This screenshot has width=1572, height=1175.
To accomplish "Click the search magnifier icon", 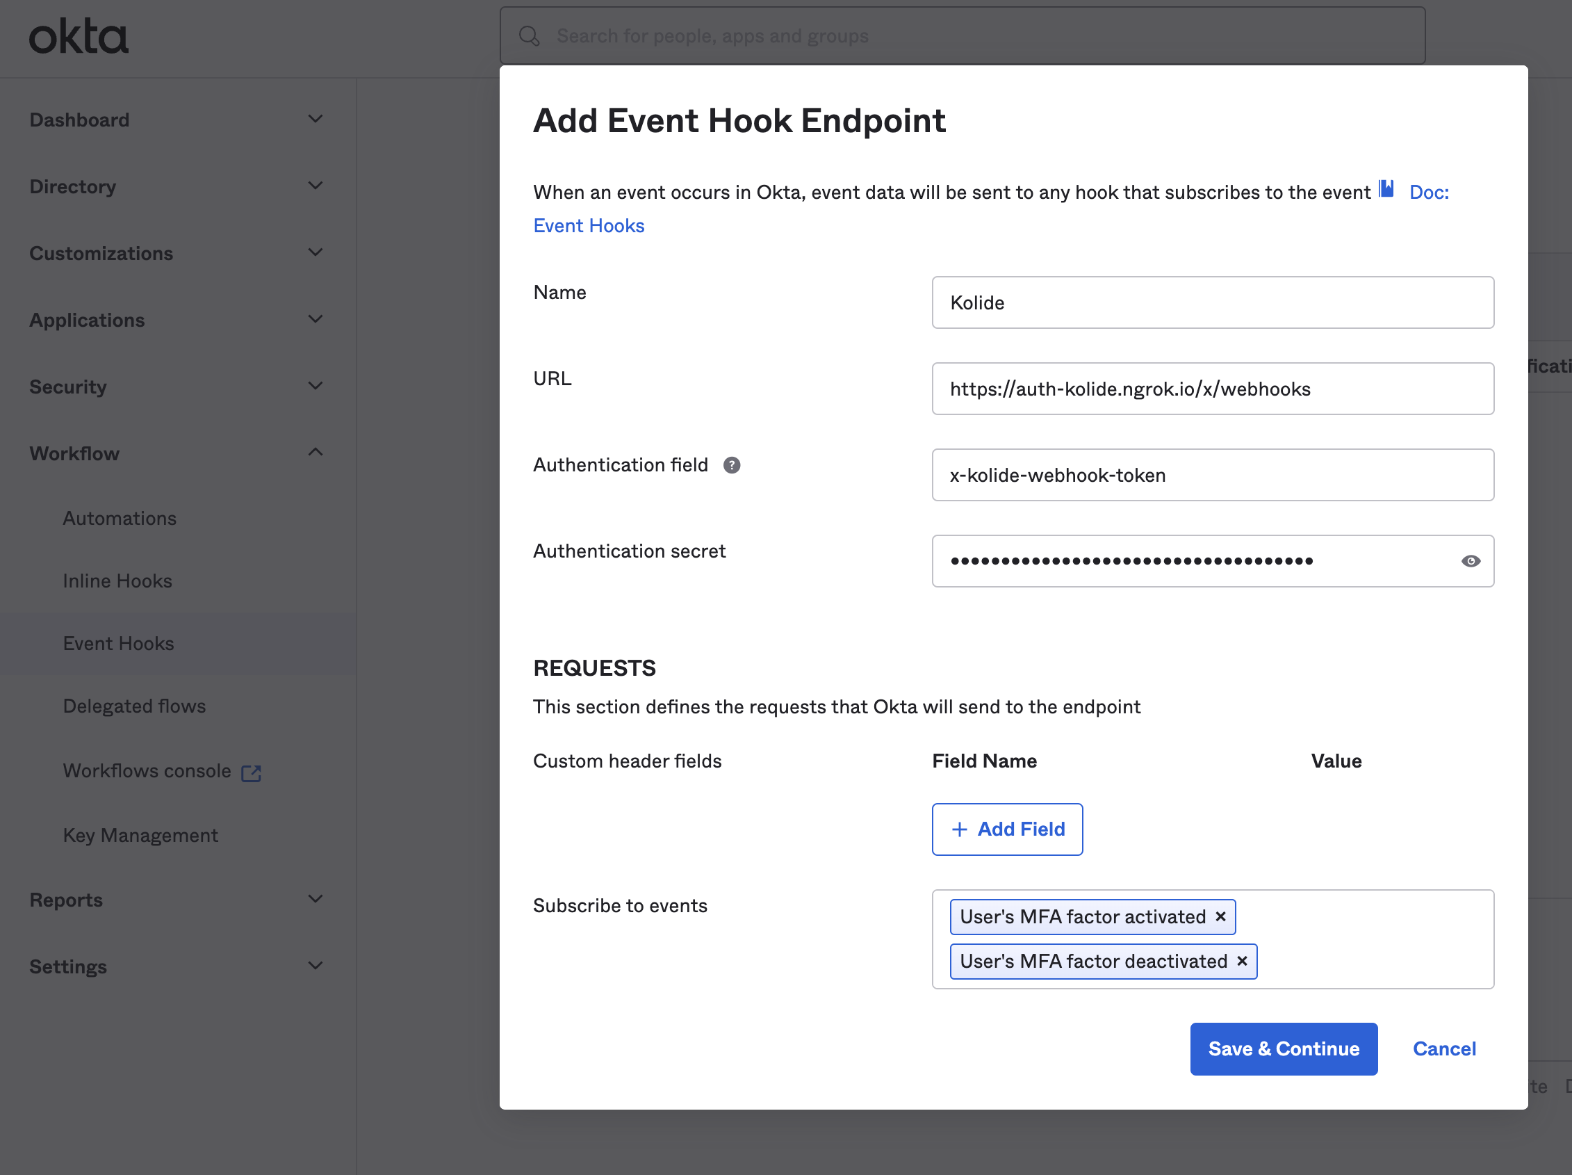I will coord(529,35).
